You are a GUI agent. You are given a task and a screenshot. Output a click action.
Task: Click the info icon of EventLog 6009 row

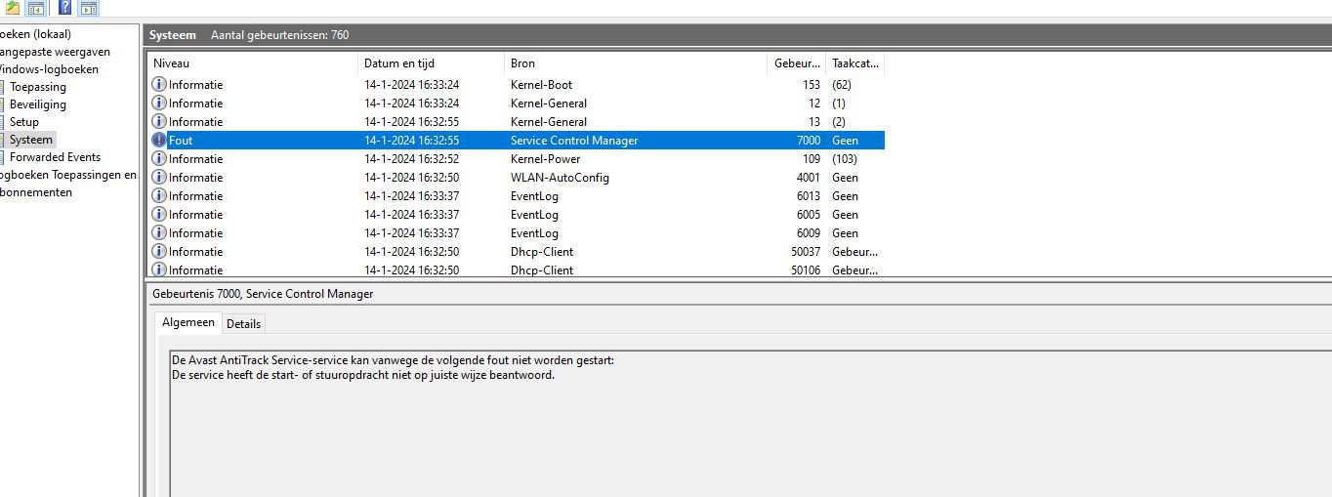(x=159, y=232)
